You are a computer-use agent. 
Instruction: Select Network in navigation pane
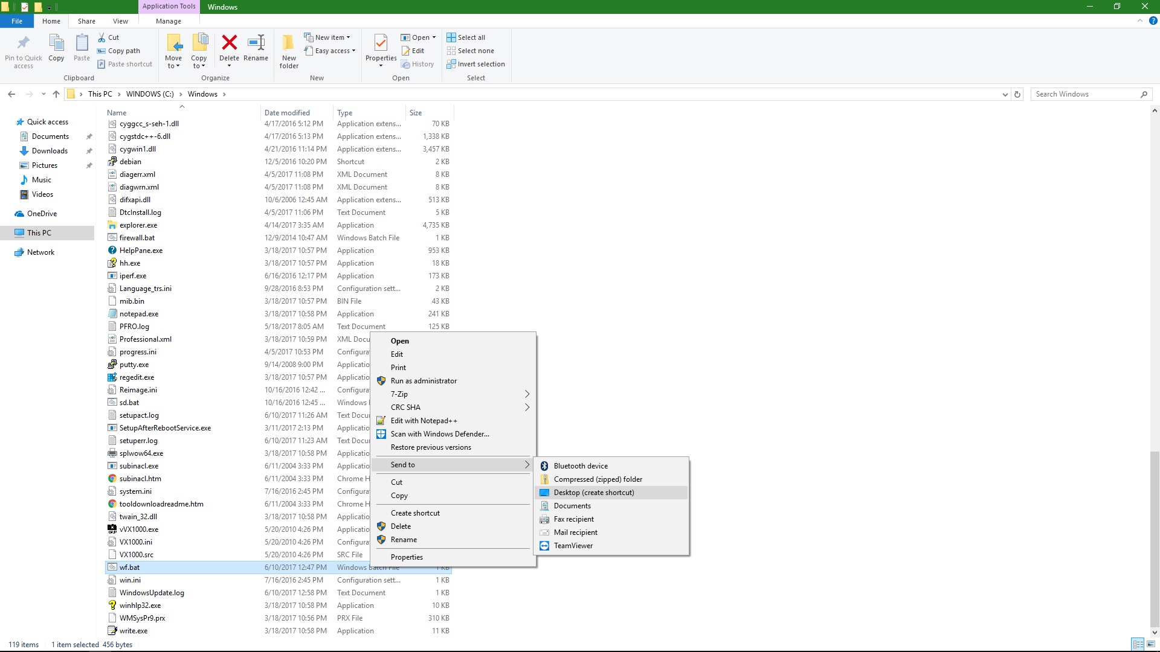coord(40,252)
